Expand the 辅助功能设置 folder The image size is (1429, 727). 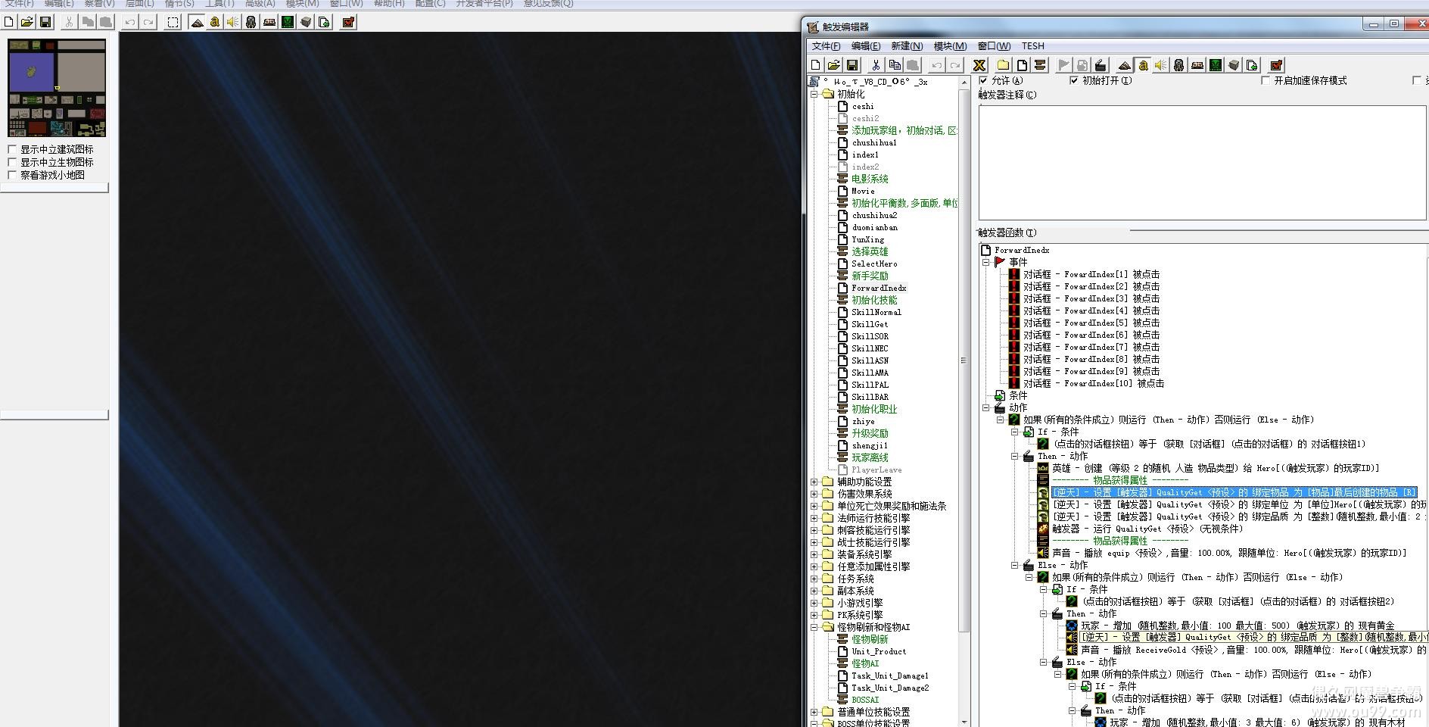(x=814, y=482)
